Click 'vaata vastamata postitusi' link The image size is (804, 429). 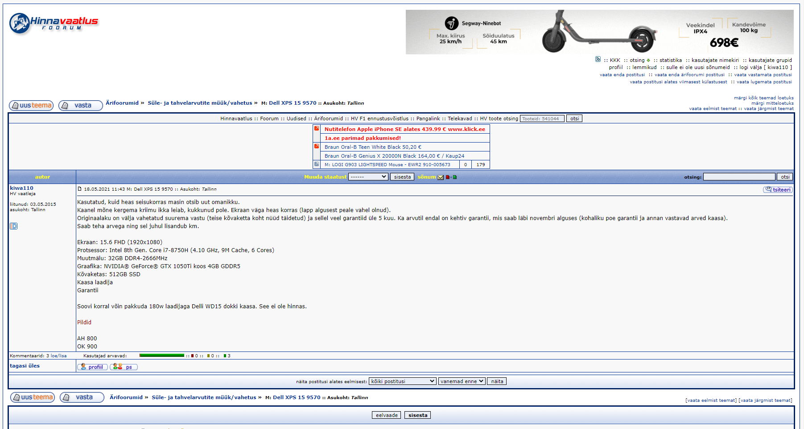(763, 75)
